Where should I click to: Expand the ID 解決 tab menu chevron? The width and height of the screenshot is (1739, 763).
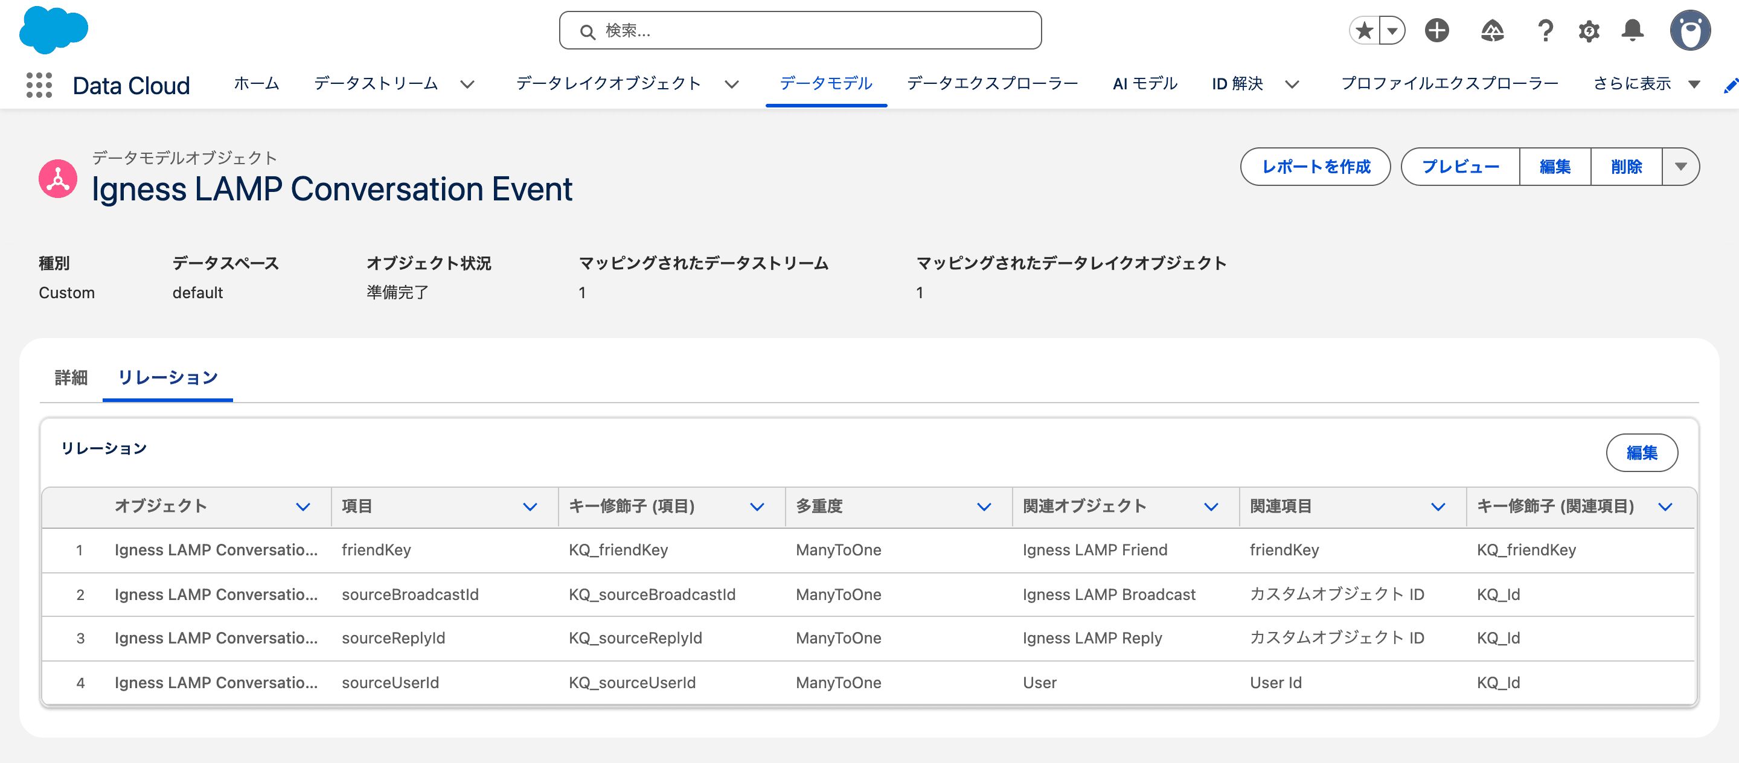[1292, 85]
